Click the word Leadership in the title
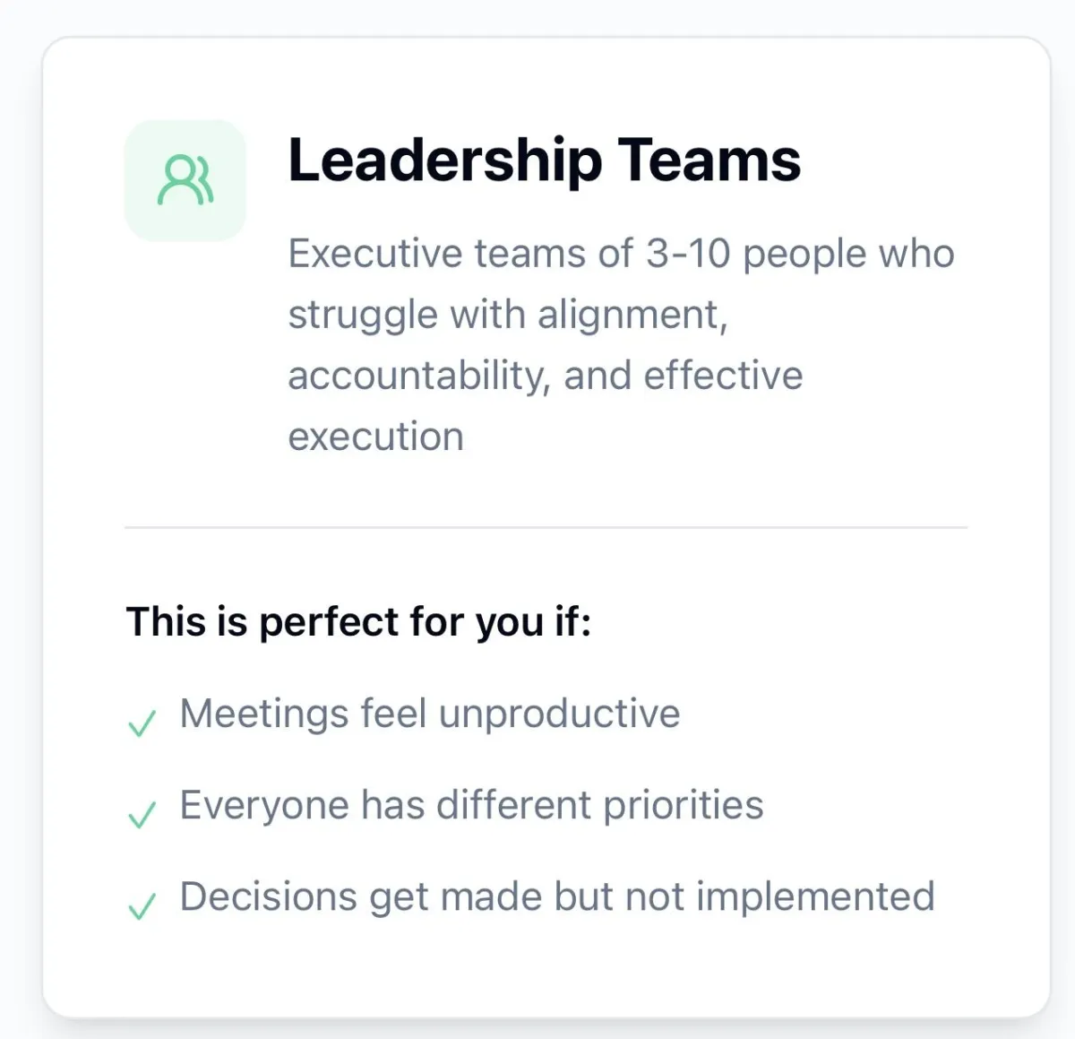The image size is (1075, 1039). point(444,162)
